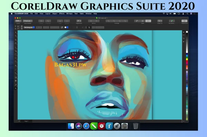Select the Parallel Dimension line tool

pos(16,70)
